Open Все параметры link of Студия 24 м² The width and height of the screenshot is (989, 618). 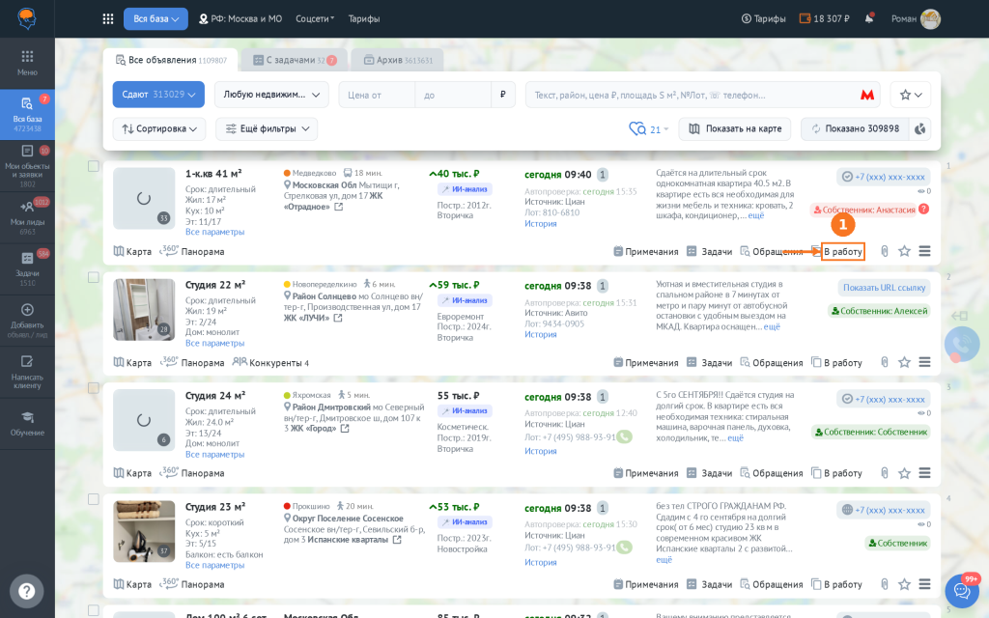click(x=214, y=454)
